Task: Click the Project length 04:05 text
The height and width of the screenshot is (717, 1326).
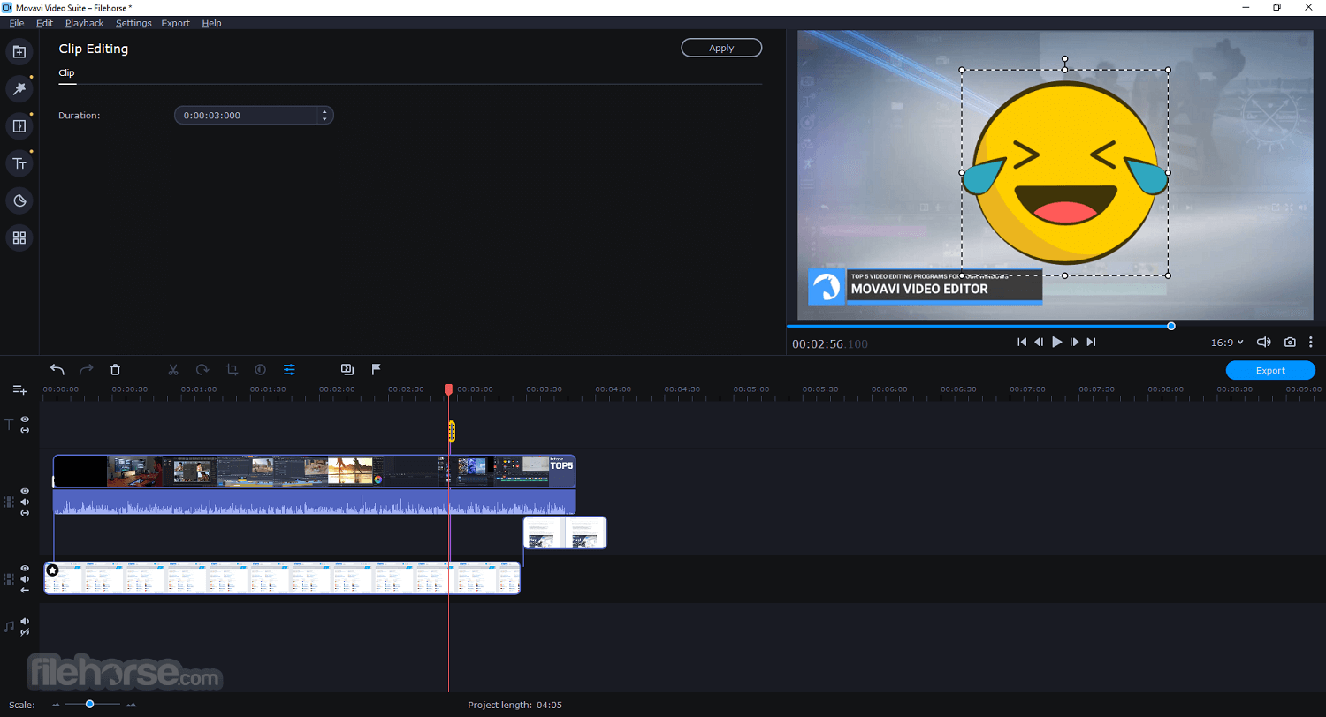Action: point(514,705)
